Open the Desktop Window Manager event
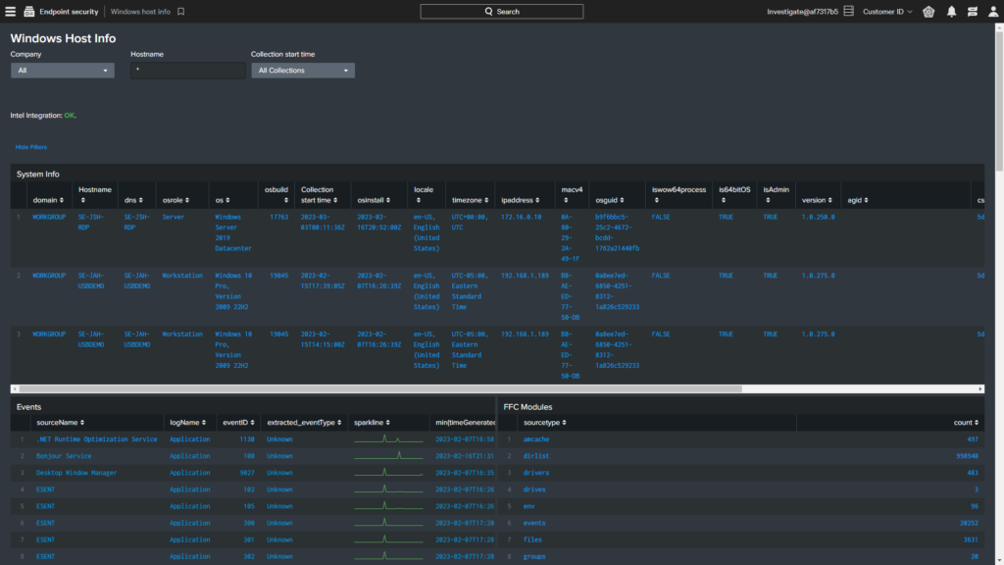 tap(76, 473)
